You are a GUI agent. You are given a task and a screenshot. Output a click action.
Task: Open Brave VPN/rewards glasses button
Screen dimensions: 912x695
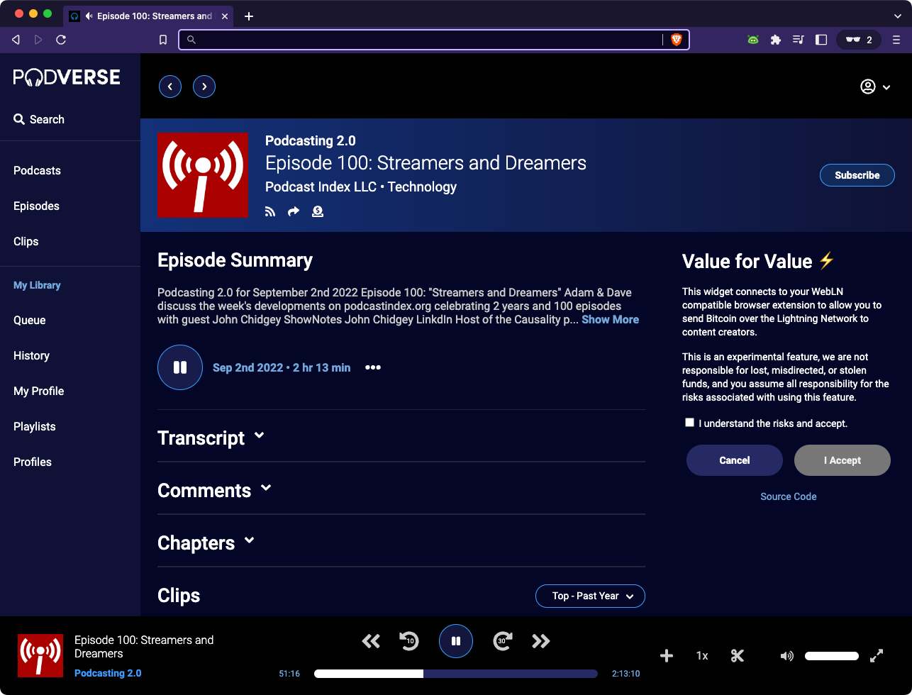point(859,40)
